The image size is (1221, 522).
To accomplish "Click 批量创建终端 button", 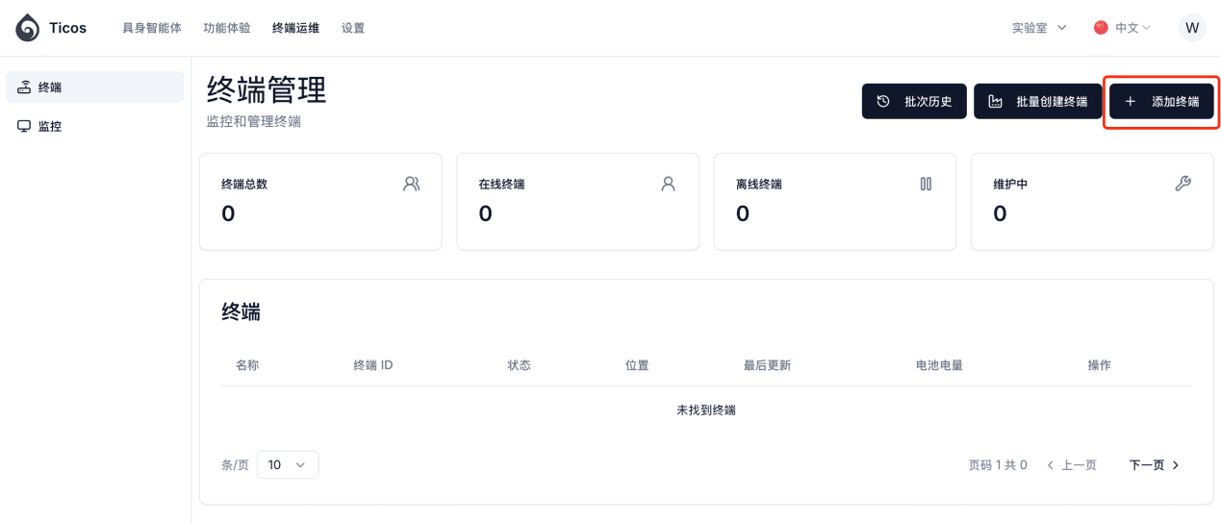I will click(x=1037, y=101).
